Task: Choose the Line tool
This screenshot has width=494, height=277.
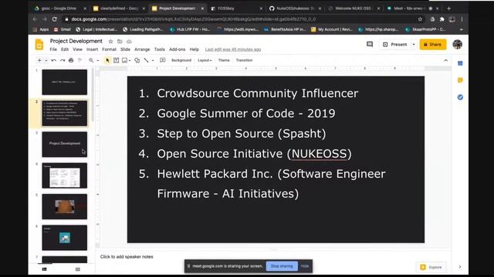Action: point(147,60)
